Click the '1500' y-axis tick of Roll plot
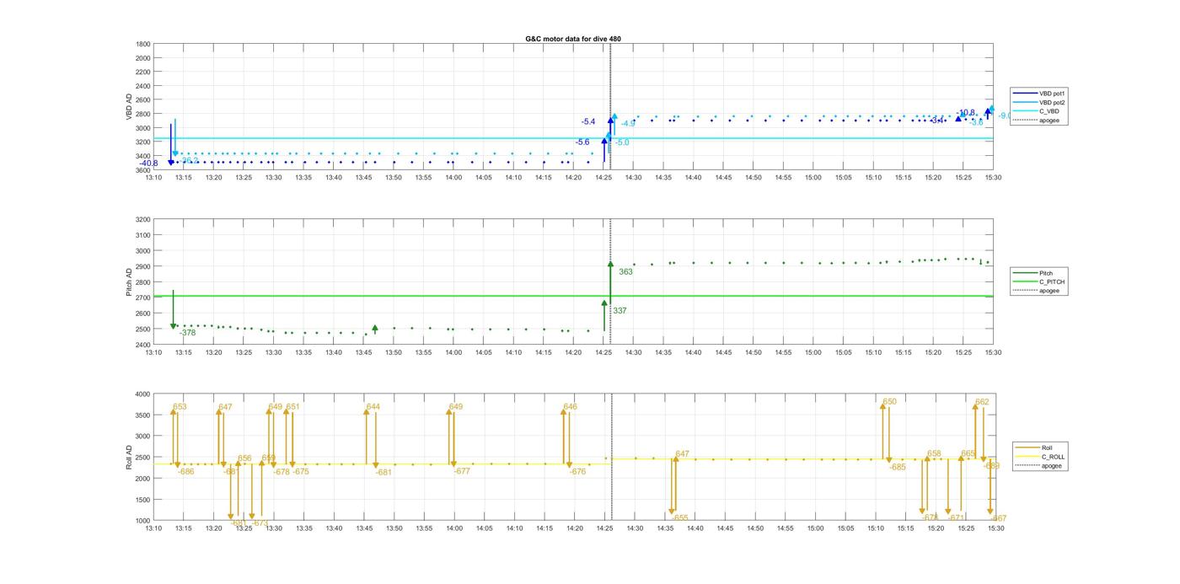Image resolution: width=1180 pixels, height=584 pixels. tap(143, 500)
